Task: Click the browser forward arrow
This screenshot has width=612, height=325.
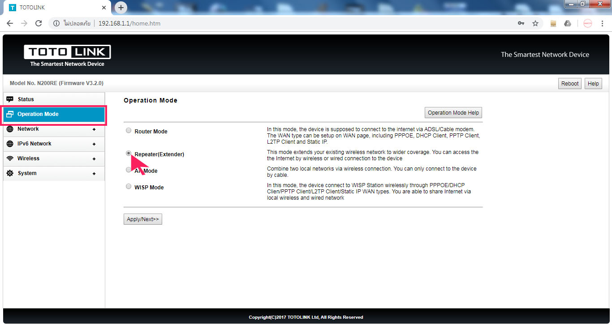Action: click(24, 23)
